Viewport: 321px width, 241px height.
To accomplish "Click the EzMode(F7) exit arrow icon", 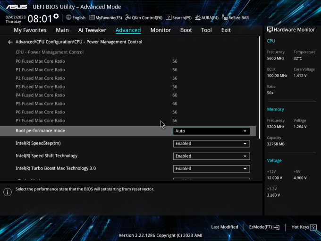I will pos(276,227).
